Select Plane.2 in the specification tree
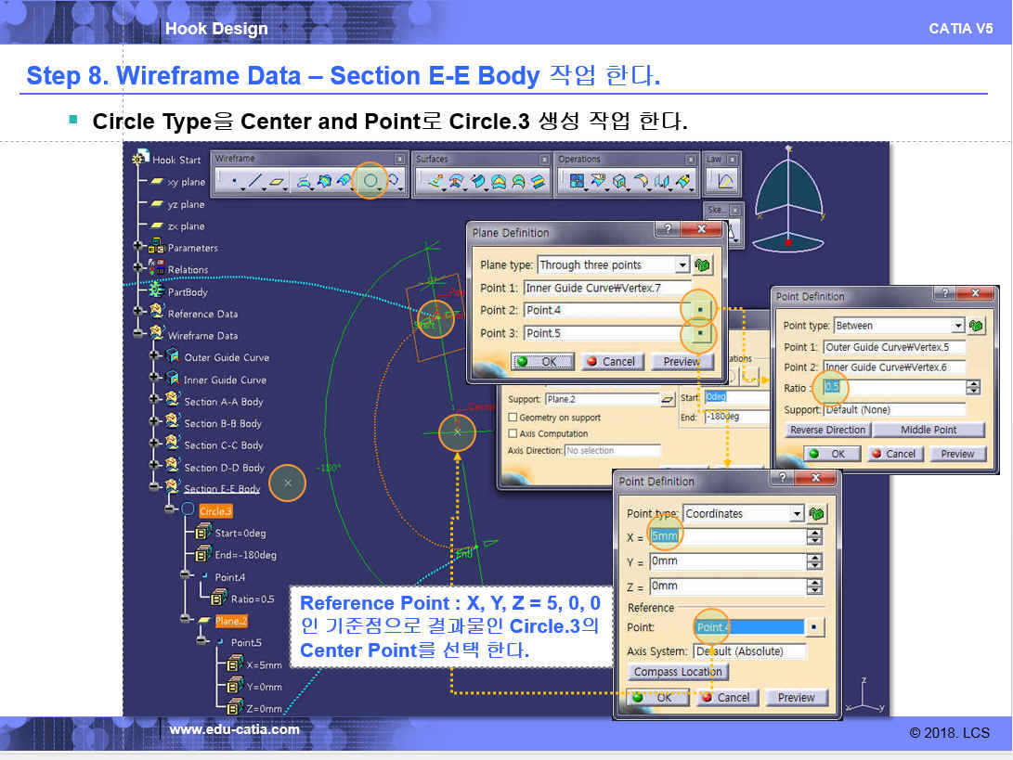This screenshot has width=1013, height=760. (231, 621)
